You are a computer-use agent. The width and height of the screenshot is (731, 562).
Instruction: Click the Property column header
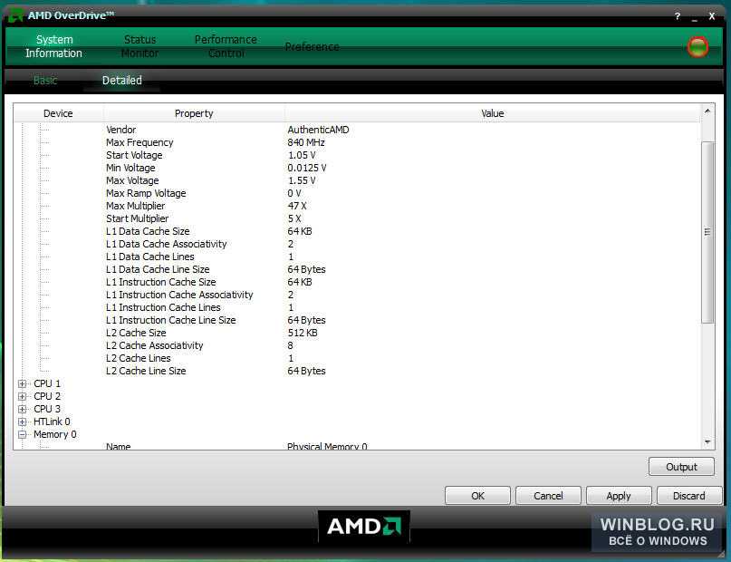click(194, 113)
